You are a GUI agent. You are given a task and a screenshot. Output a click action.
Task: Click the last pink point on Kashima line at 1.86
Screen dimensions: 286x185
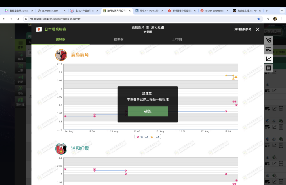(226, 111)
